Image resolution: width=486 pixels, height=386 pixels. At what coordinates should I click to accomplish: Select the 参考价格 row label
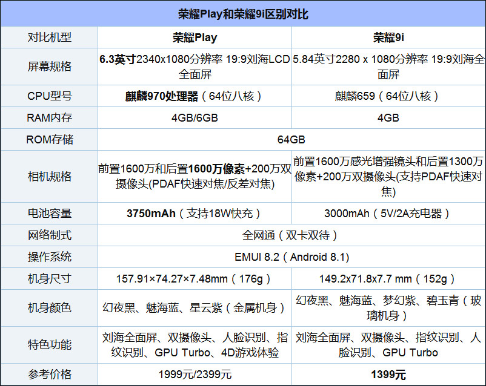(49, 375)
